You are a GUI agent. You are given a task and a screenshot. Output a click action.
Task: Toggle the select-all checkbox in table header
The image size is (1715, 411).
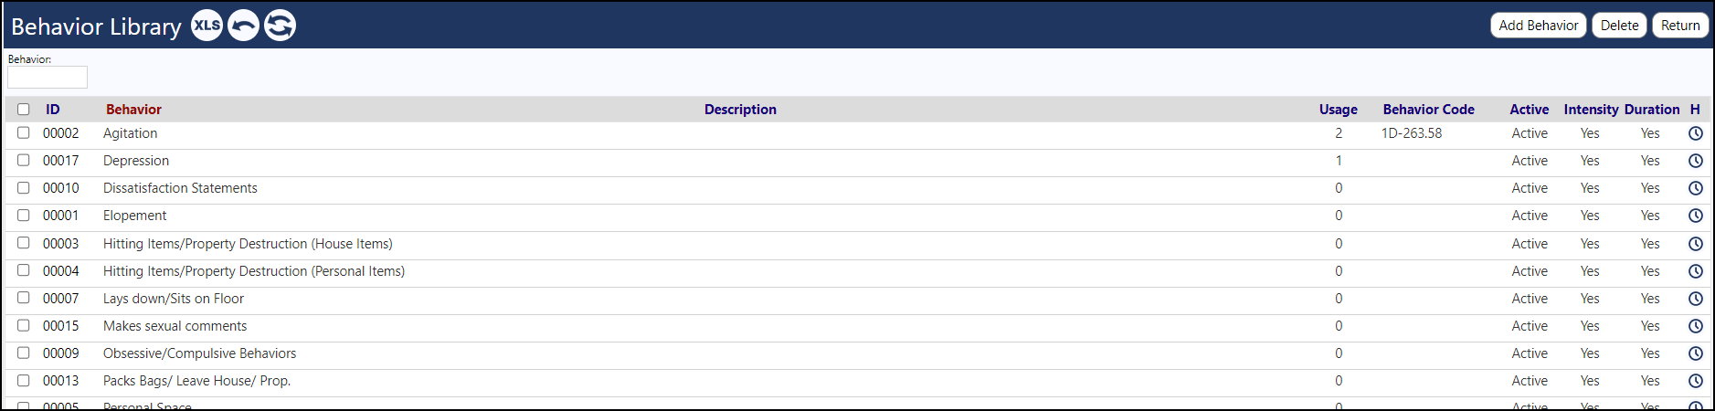coord(24,110)
